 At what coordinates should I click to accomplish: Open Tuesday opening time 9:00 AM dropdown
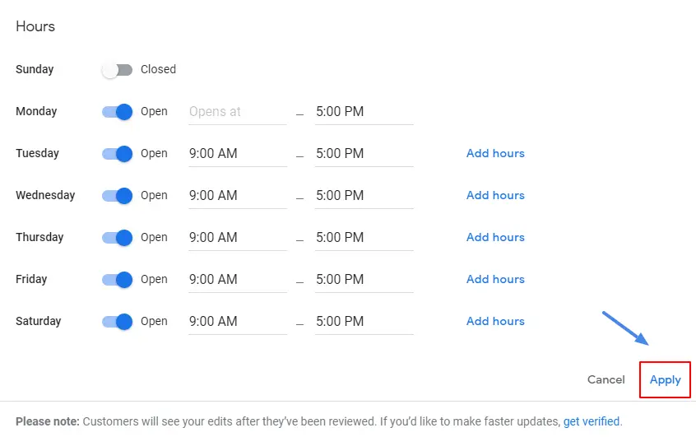237,154
